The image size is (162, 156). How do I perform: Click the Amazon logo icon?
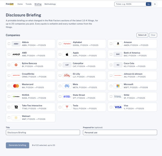pyautogui.click(x=118, y=44)
